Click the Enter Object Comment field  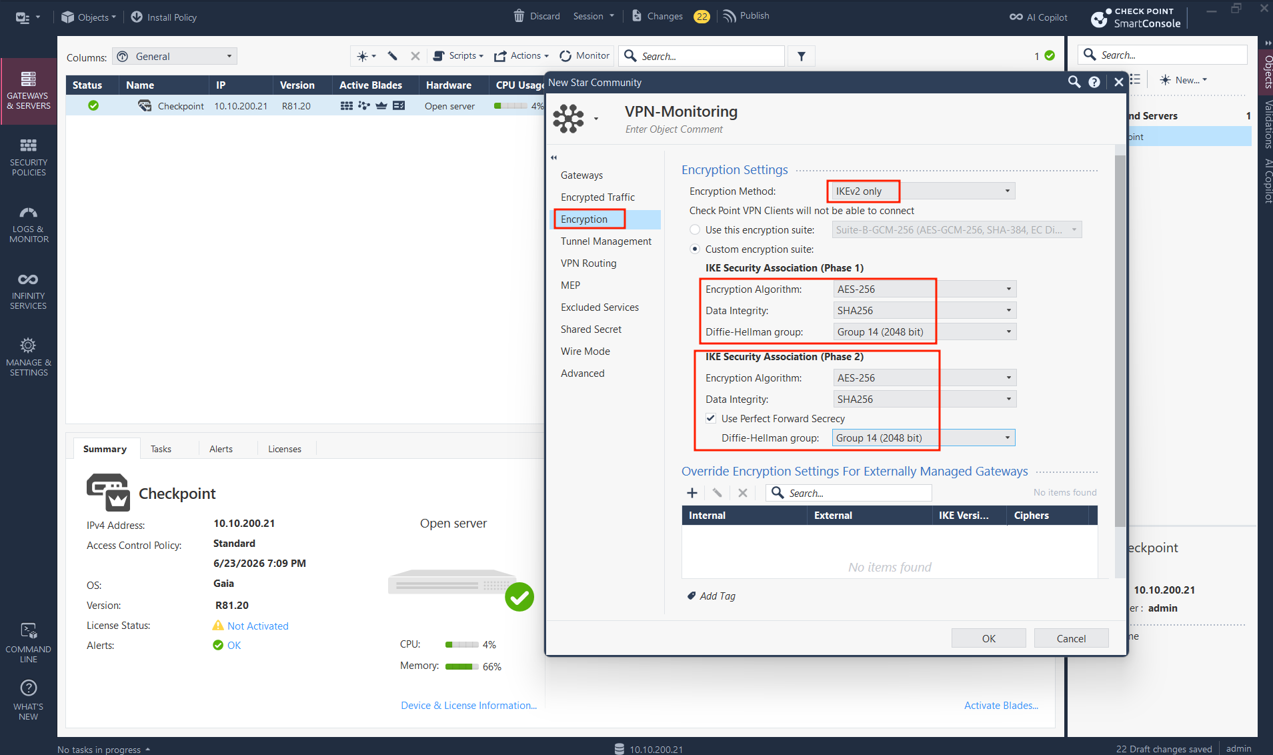(x=674, y=129)
